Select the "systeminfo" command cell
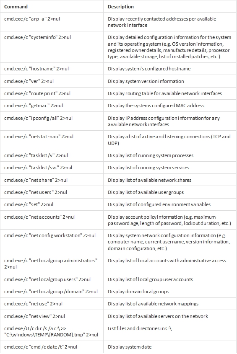 pyautogui.click(x=52, y=47)
